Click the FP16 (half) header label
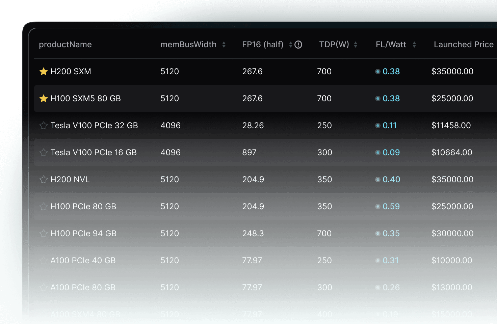Image resolution: width=497 pixels, height=324 pixels. [x=263, y=45]
